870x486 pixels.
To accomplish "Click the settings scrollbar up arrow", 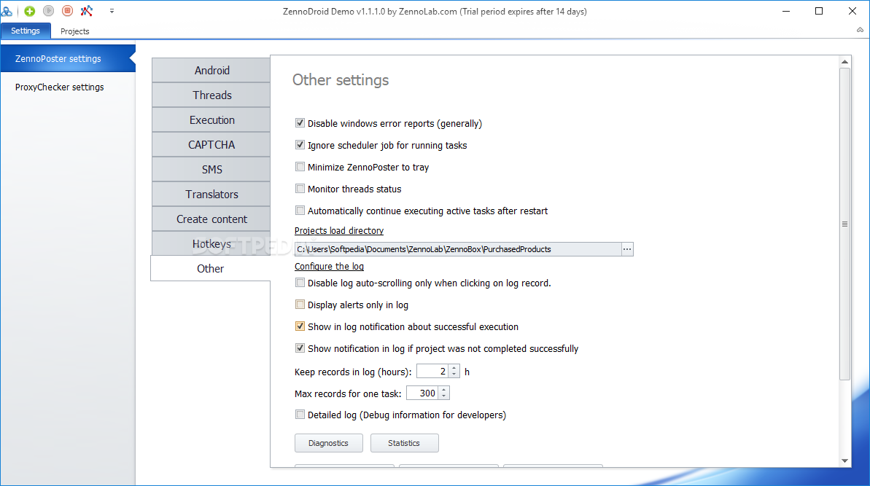I will (845, 61).
